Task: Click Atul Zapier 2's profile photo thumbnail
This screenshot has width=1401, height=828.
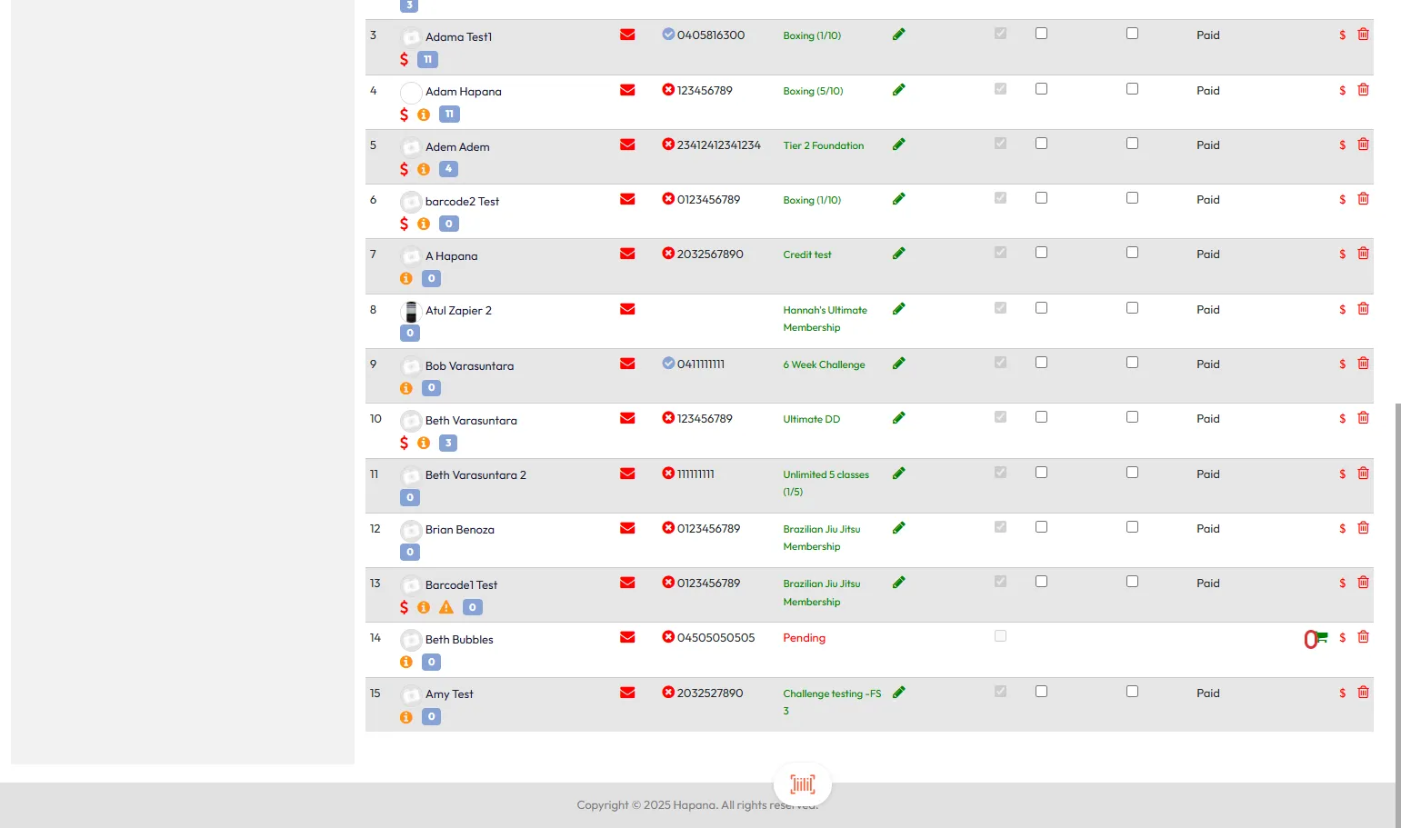Action: click(411, 312)
